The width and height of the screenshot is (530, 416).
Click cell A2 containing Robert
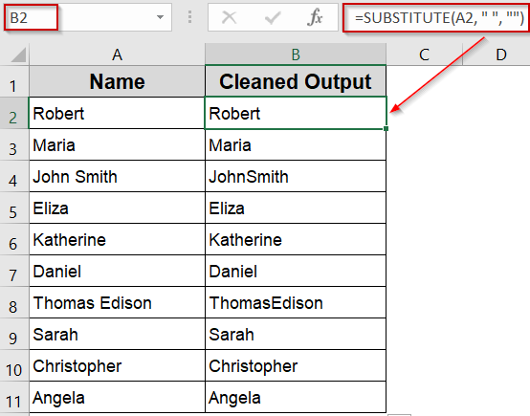pyautogui.click(x=117, y=113)
